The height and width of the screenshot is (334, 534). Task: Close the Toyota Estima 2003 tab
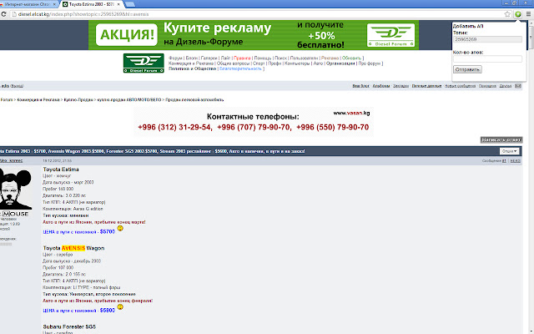(x=118, y=4)
